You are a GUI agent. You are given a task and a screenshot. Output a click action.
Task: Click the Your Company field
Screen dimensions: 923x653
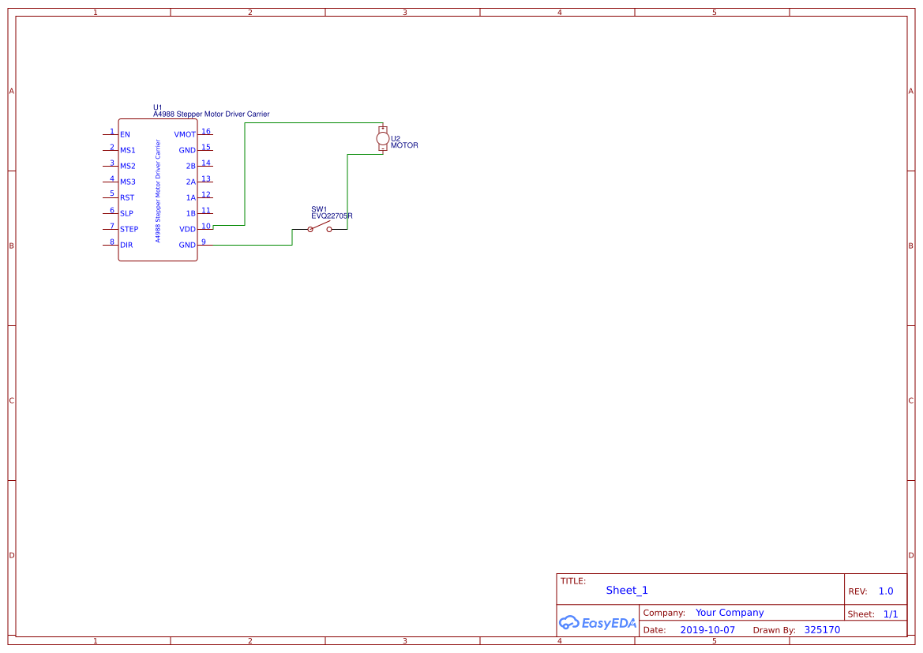[729, 612]
